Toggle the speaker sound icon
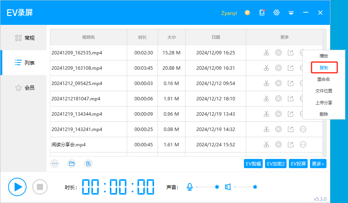The height and width of the screenshot is (203, 348). pyautogui.click(x=228, y=187)
